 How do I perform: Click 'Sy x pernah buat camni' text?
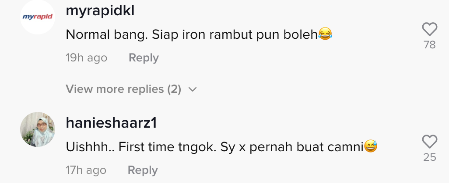pos(292,147)
